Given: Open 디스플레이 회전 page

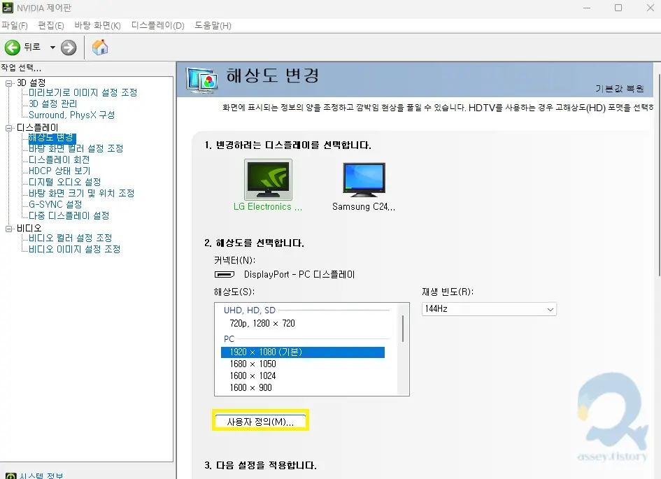Looking at the screenshot, I should click(59, 159).
